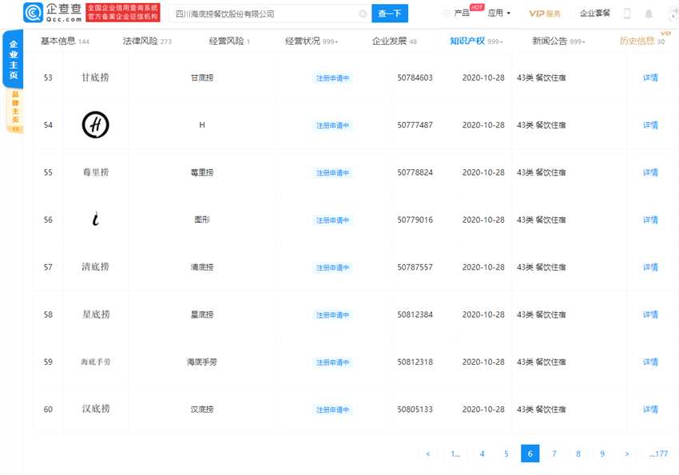Clear the search box with the X icon
The height and width of the screenshot is (475, 679).
pyautogui.click(x=363, y=14)
